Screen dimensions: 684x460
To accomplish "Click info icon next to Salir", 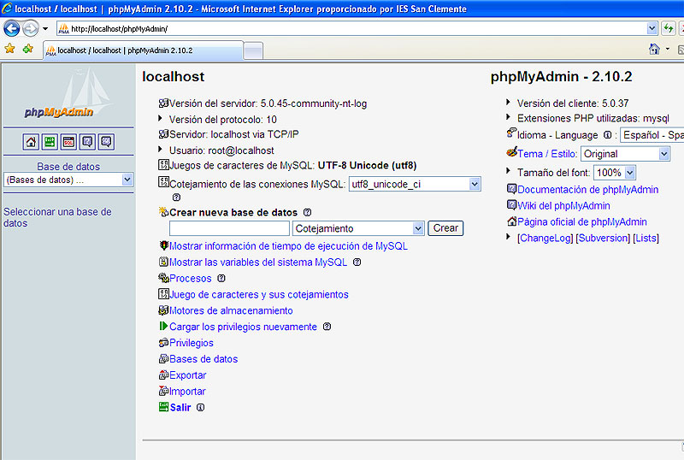I will (200, 408).
